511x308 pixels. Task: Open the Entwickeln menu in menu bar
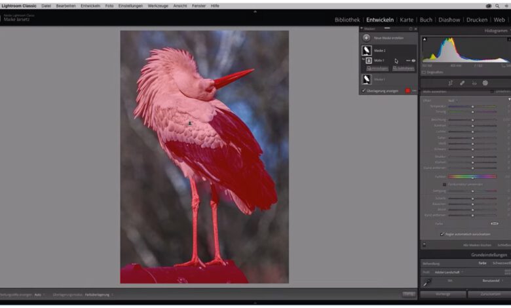pyautogui.click(x=90, y=5)
